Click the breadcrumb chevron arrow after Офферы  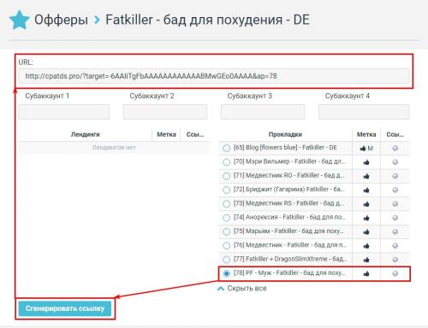point(97,20)
